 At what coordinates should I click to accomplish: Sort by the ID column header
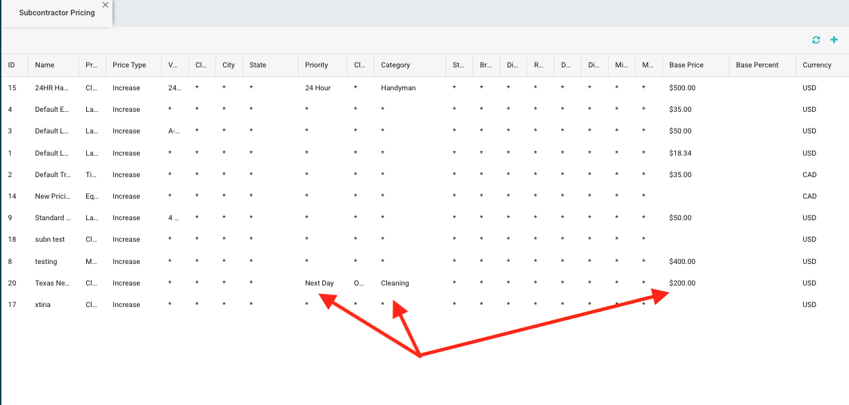pos(12,65)
